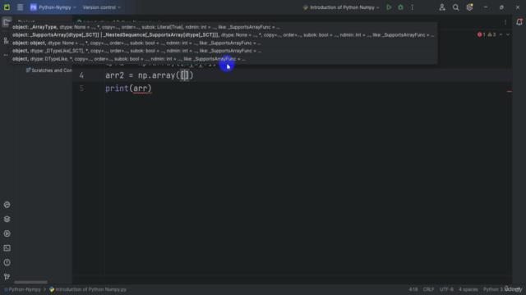Run the script with the green play button
The image size is (526, 295).
[389, 7]
